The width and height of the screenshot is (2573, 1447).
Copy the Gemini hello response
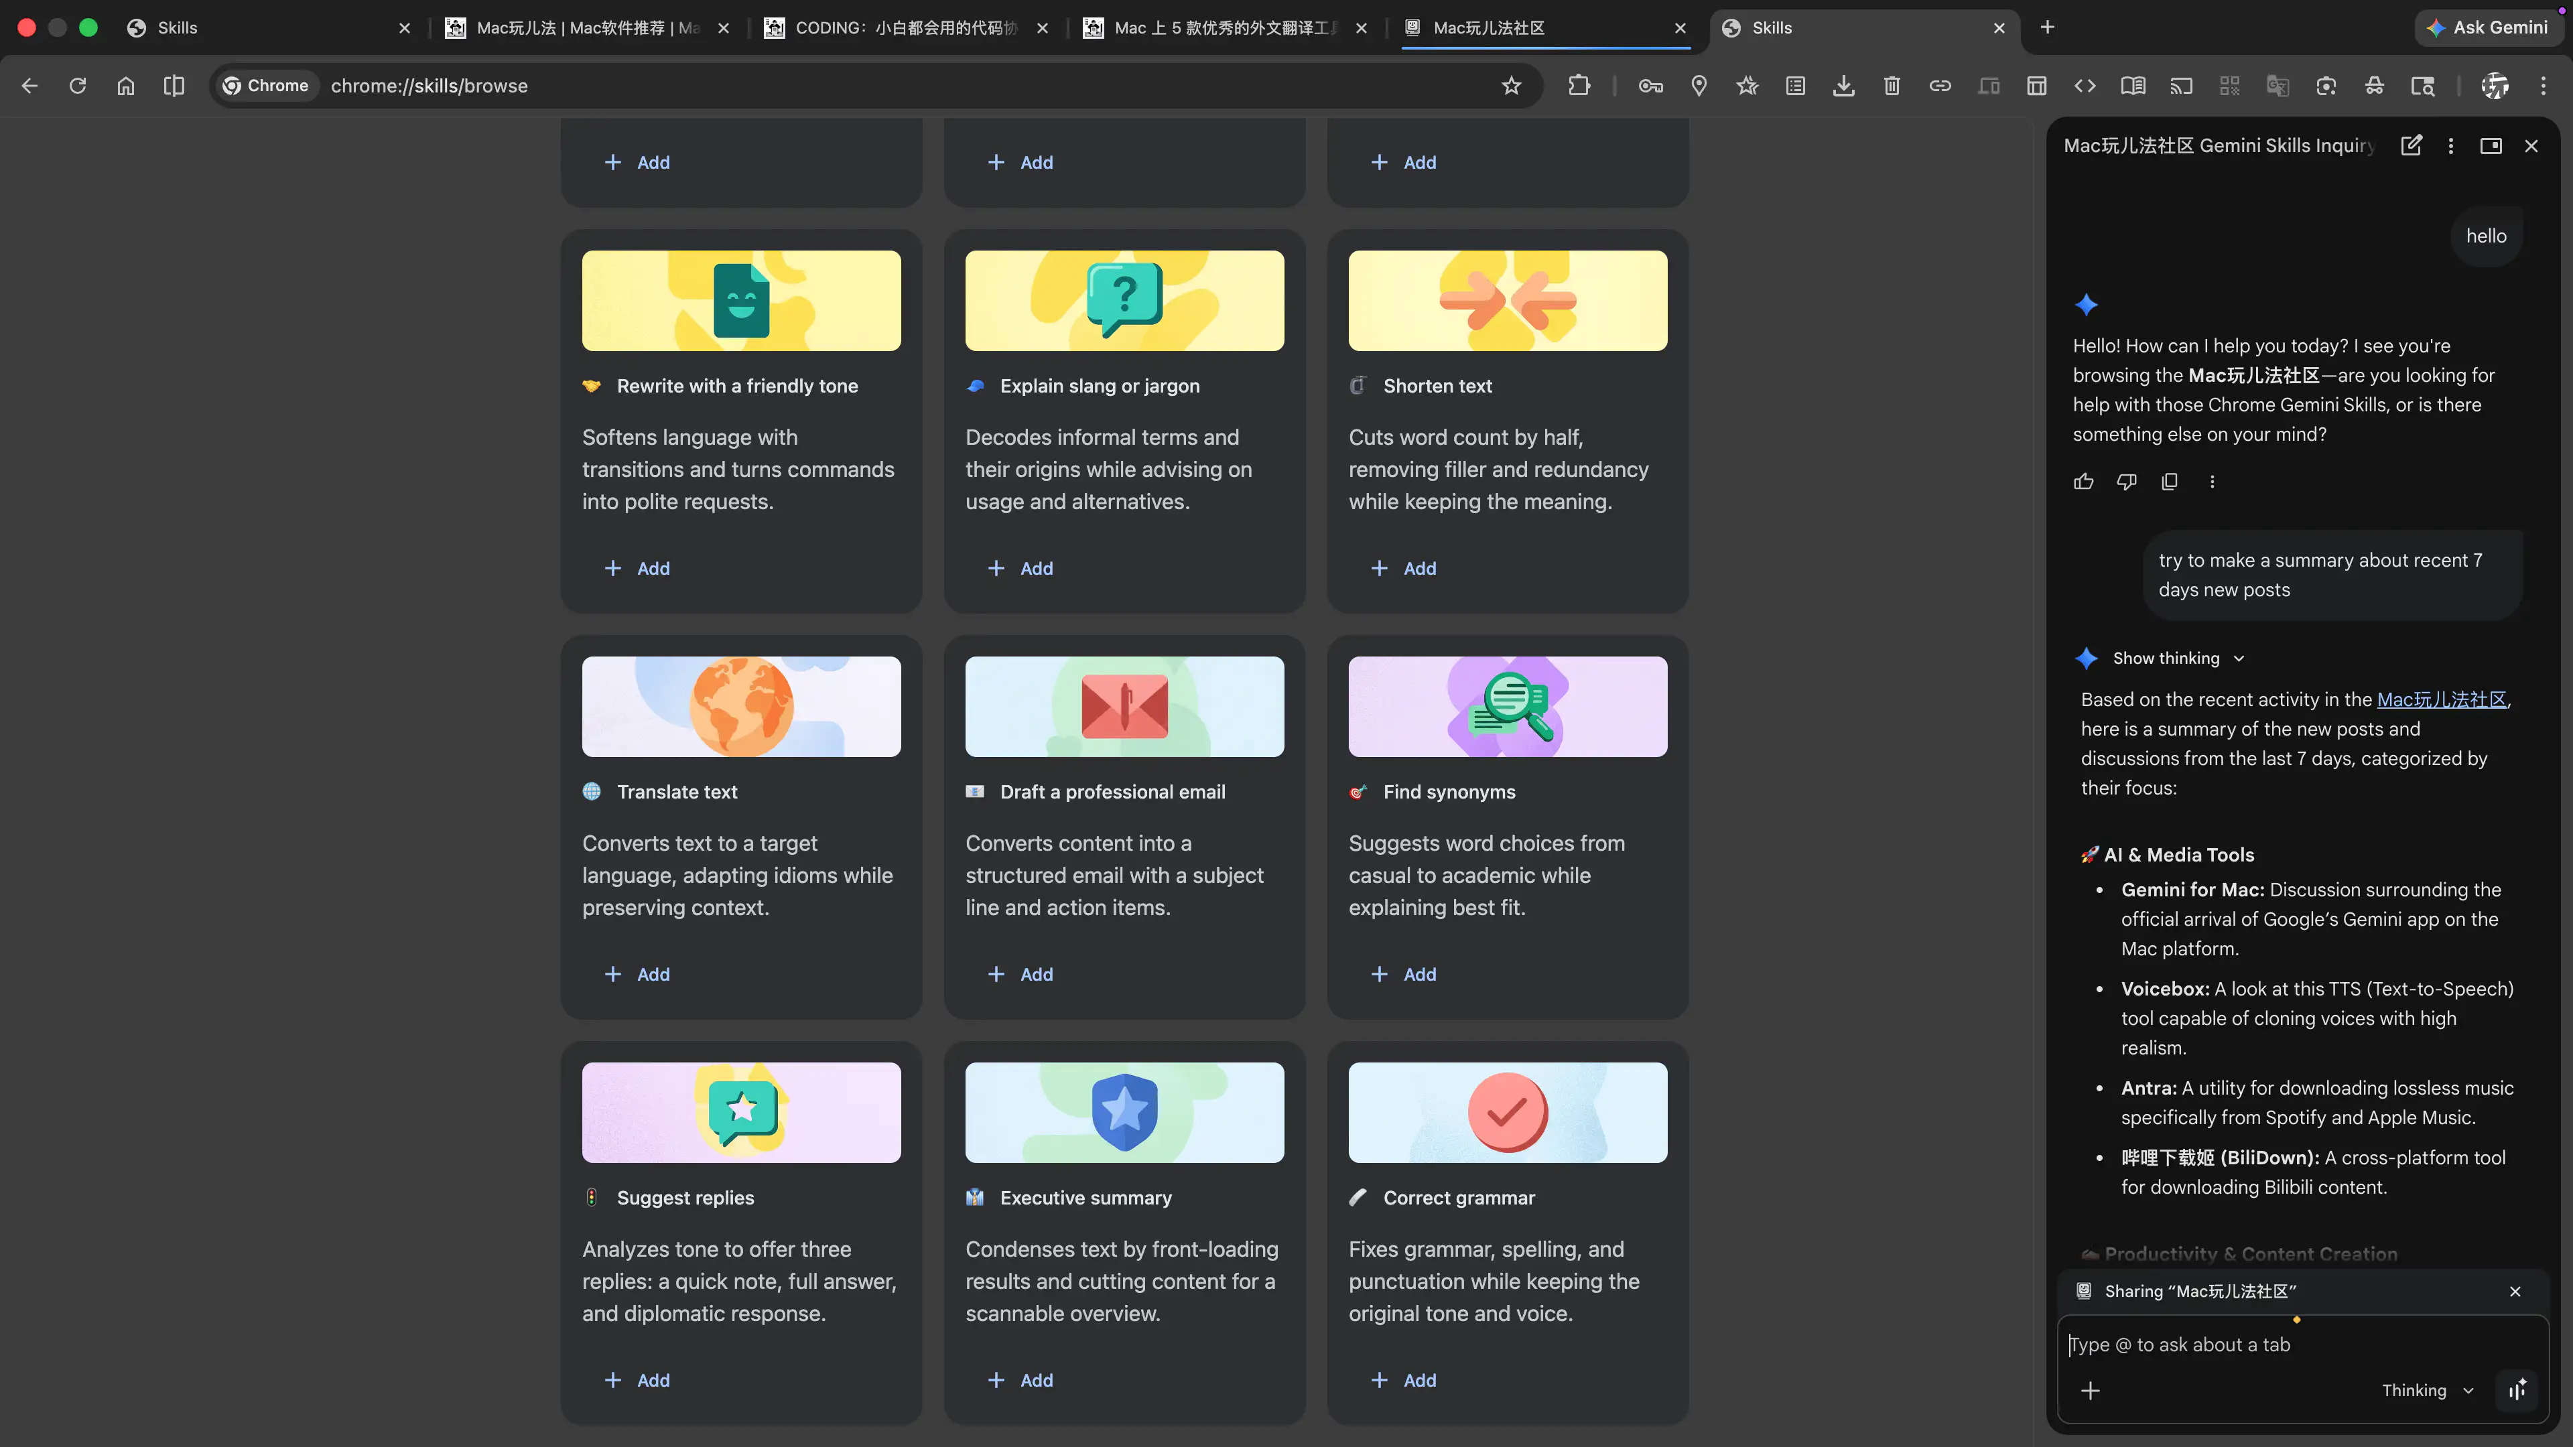(2170, 482)
